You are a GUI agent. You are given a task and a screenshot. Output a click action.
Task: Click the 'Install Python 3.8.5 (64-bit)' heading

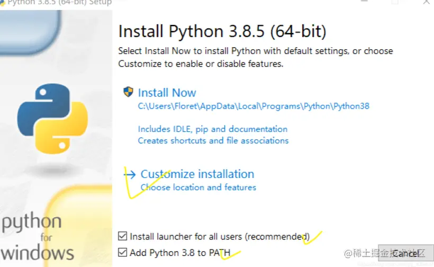coord(222,31)
